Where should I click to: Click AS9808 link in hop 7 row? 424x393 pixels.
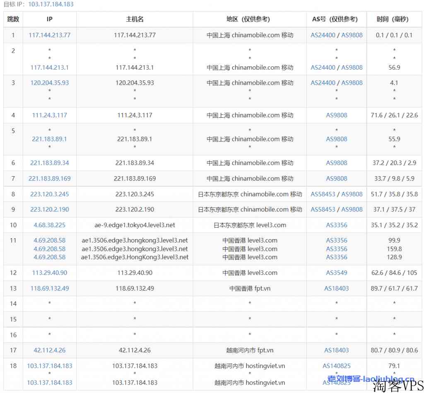tap(336, 178)
